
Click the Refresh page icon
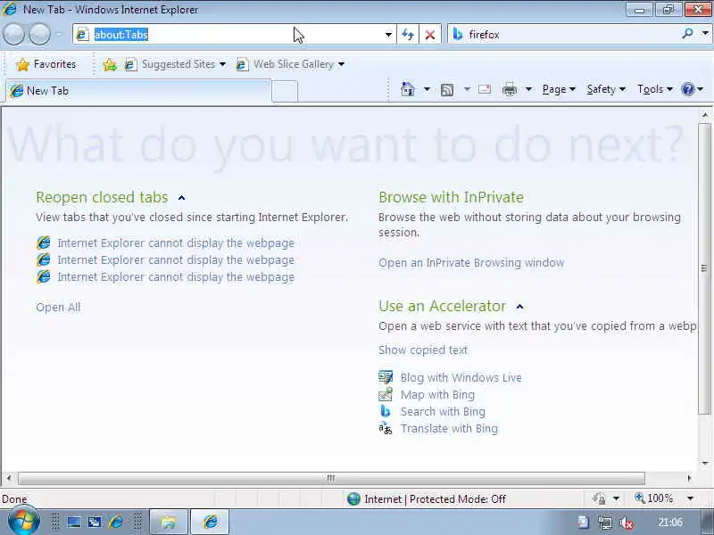(408, 35)
